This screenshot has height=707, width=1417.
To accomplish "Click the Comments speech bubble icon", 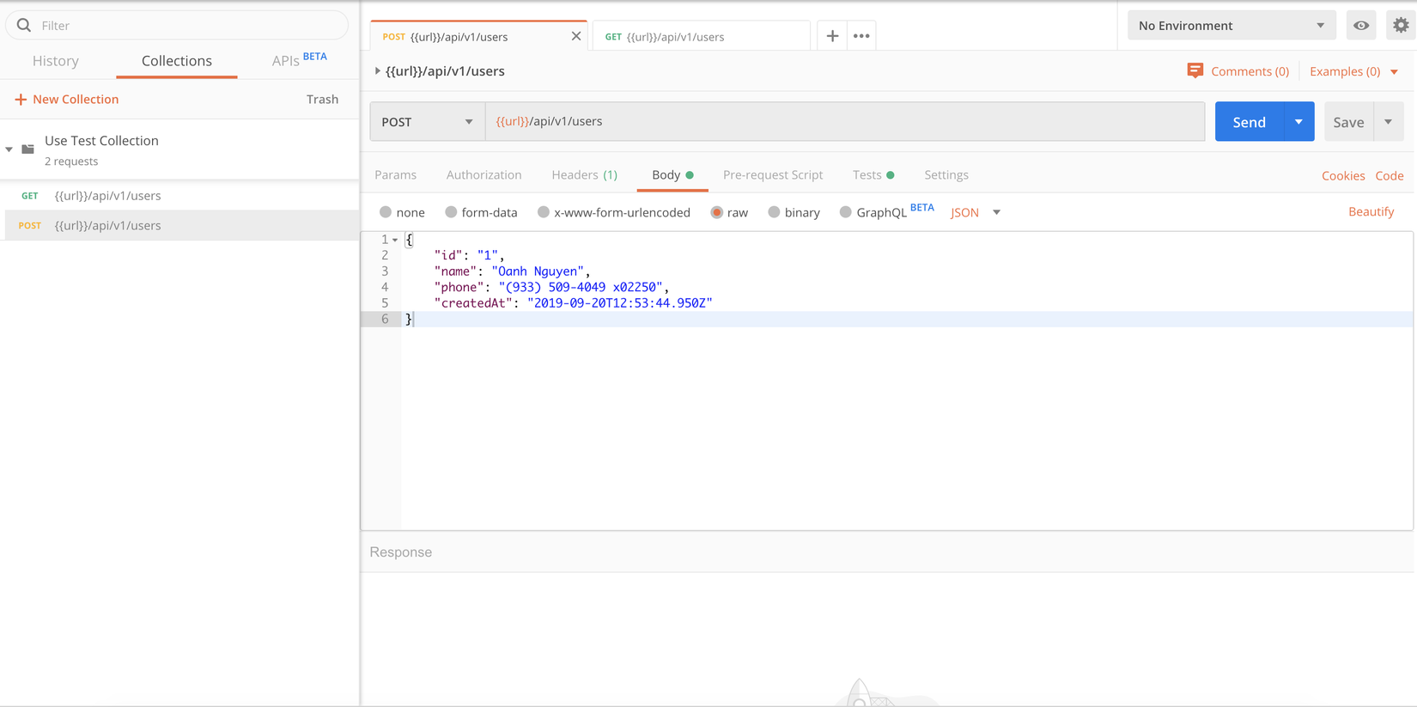I will coord(1195,70).
